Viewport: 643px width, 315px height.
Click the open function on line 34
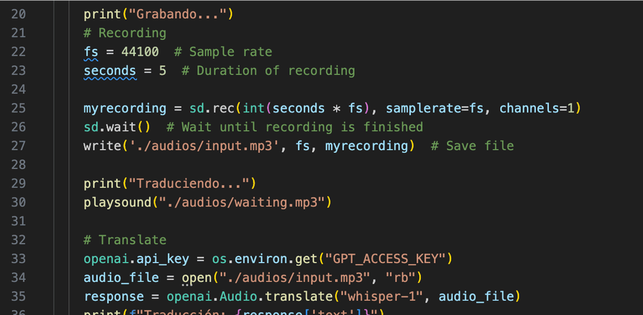(196, 277)
